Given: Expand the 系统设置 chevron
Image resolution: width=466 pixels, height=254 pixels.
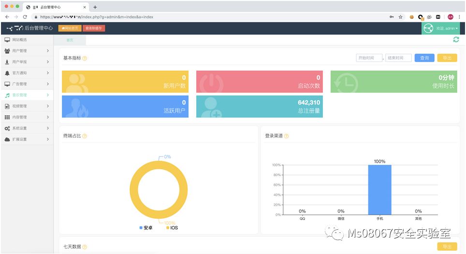Looking at the screenshot, I should pyautogui.click(x=48, y=128).
